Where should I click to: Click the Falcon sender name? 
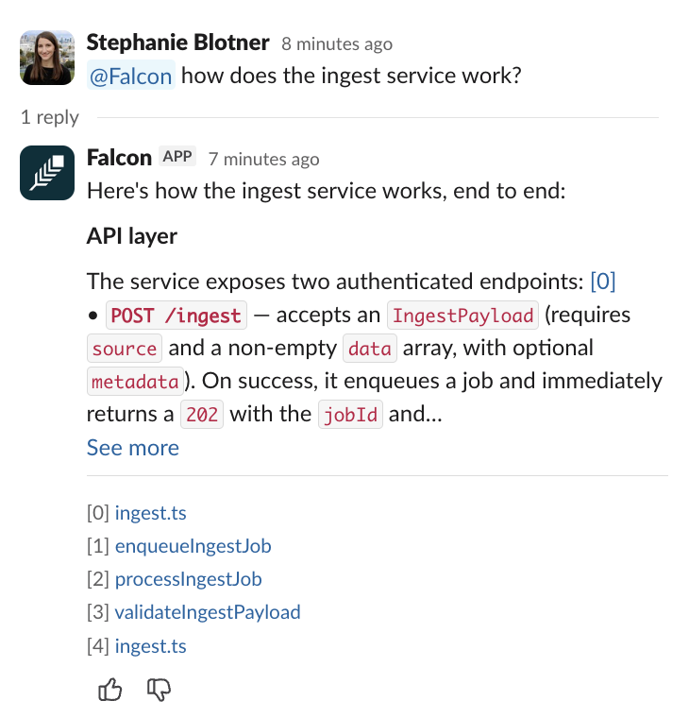click(x=120, y=157)
